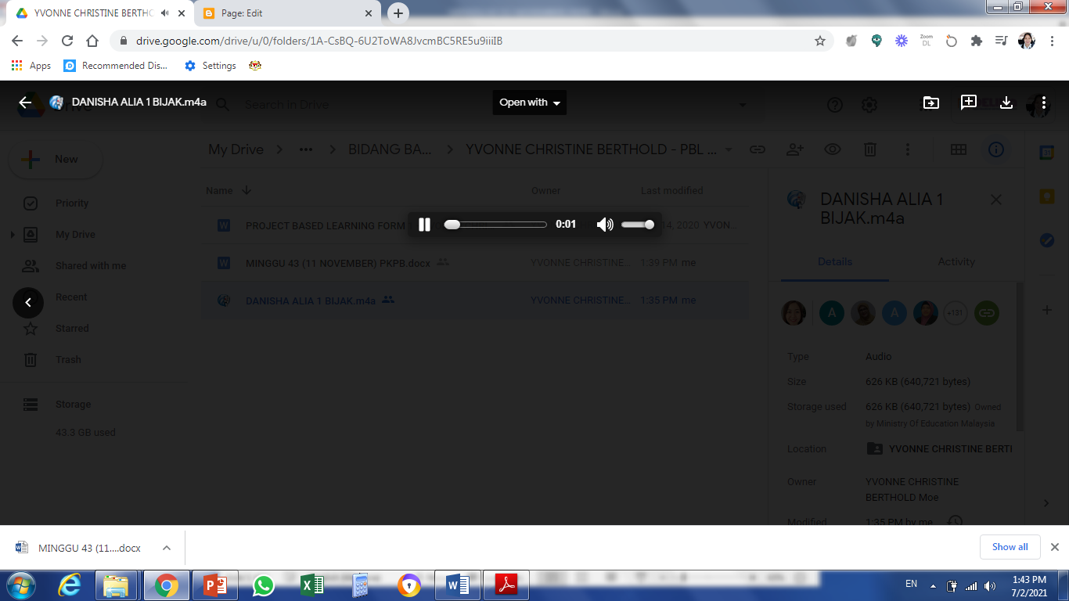Click the BIDANG BA... breadcrumb folder
This screenshot has height=601, width=1069.
pyautogui.click(x=390, y=149)
